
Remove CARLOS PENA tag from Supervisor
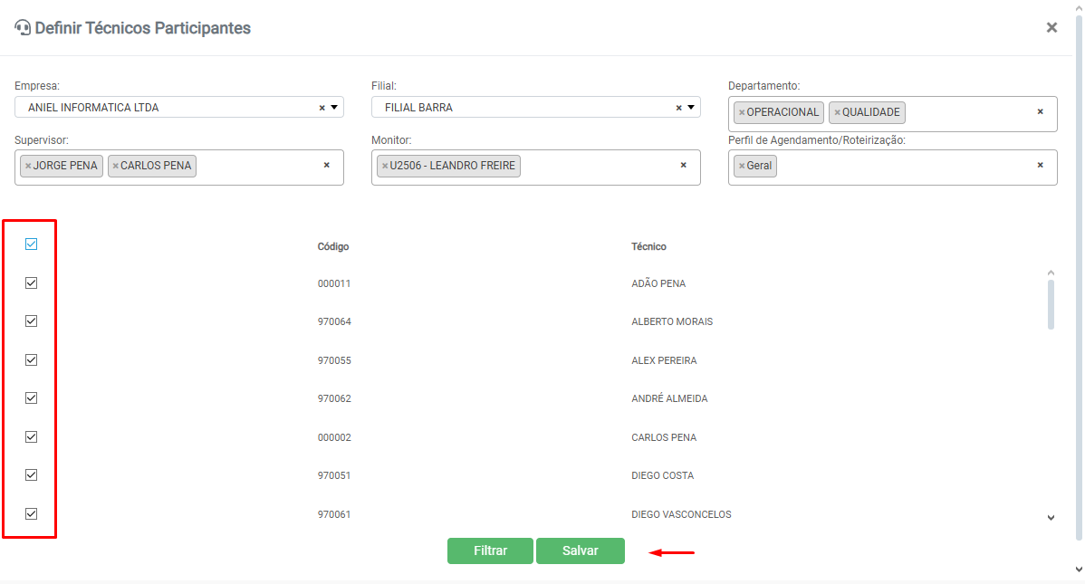(115, 166)
